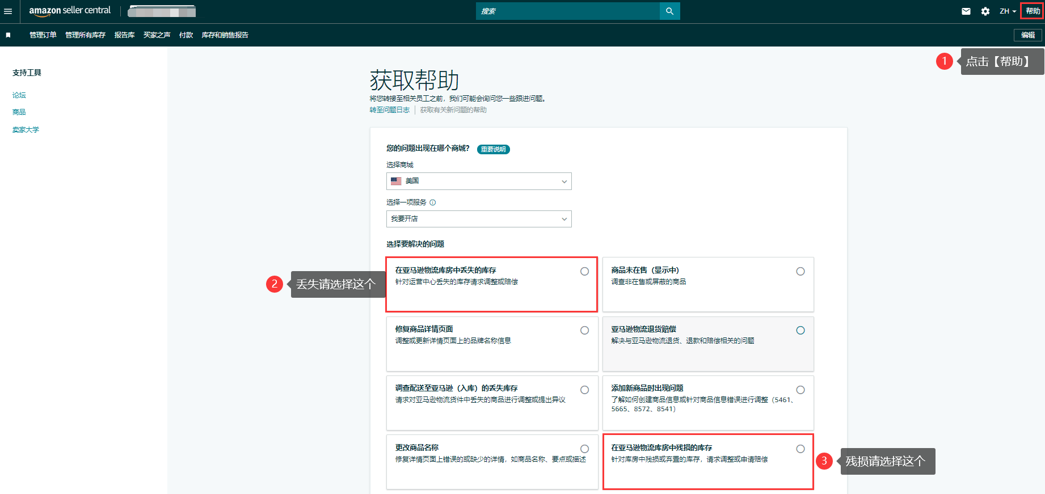Click the Amazon Seller Central logo

70,11
